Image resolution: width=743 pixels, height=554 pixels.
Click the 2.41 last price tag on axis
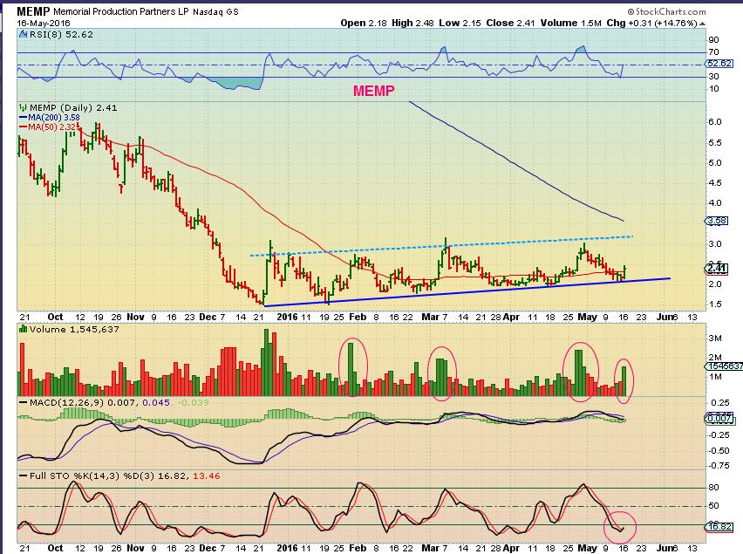[717, 268]
